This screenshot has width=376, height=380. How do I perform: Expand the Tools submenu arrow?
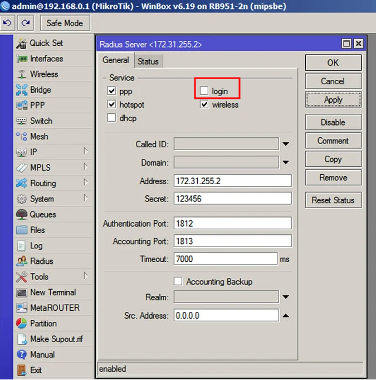point(85,276)
